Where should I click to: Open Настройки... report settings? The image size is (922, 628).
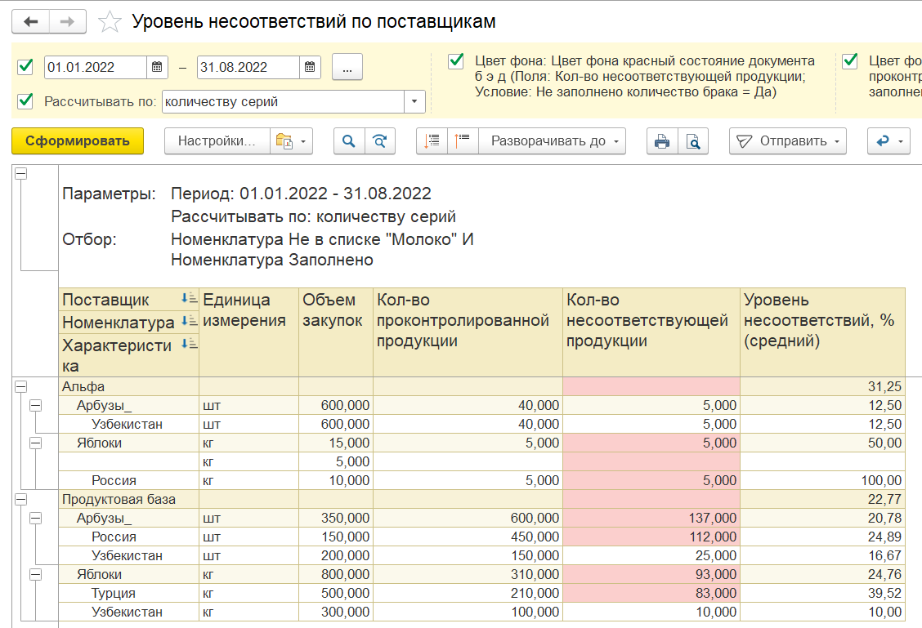217,141
